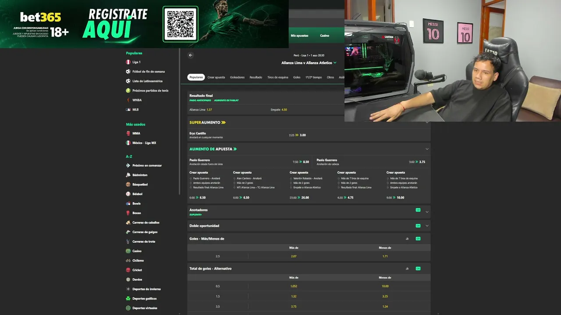Expand the Anotadores section chevron
Viewport: 561px width, 315px height.
click(427, 212)
